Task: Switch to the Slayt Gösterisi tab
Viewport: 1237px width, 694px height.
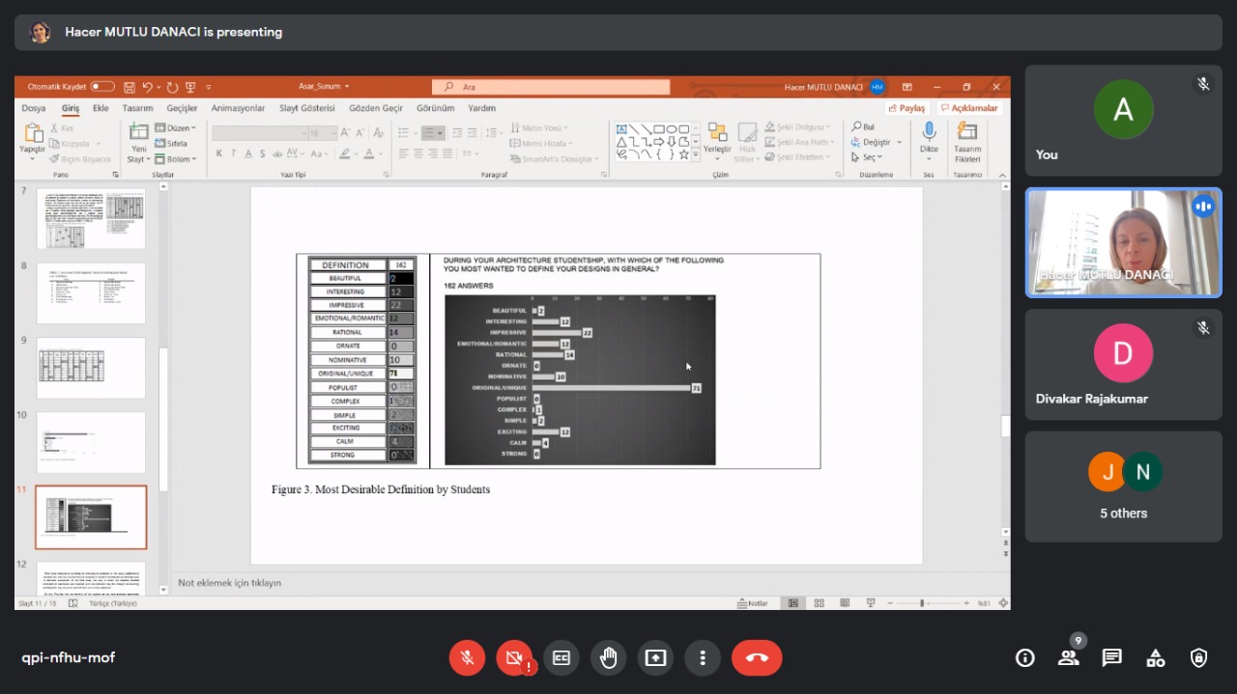Action: coord(307,108)
